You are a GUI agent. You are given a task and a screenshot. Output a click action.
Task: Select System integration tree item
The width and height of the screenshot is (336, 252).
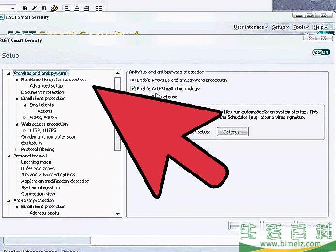coord(41,188)
